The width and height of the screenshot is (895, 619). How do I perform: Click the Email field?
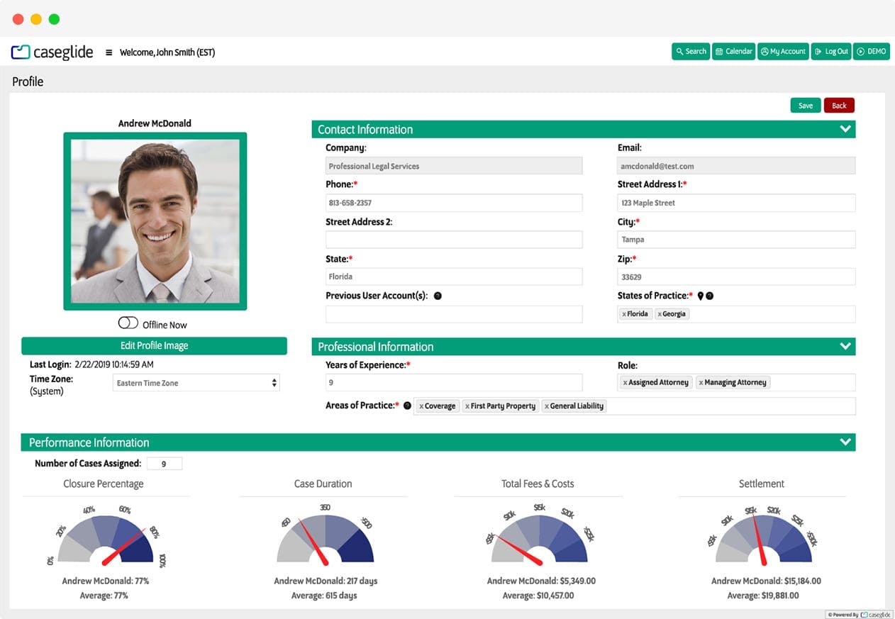(x=736, y=166)
